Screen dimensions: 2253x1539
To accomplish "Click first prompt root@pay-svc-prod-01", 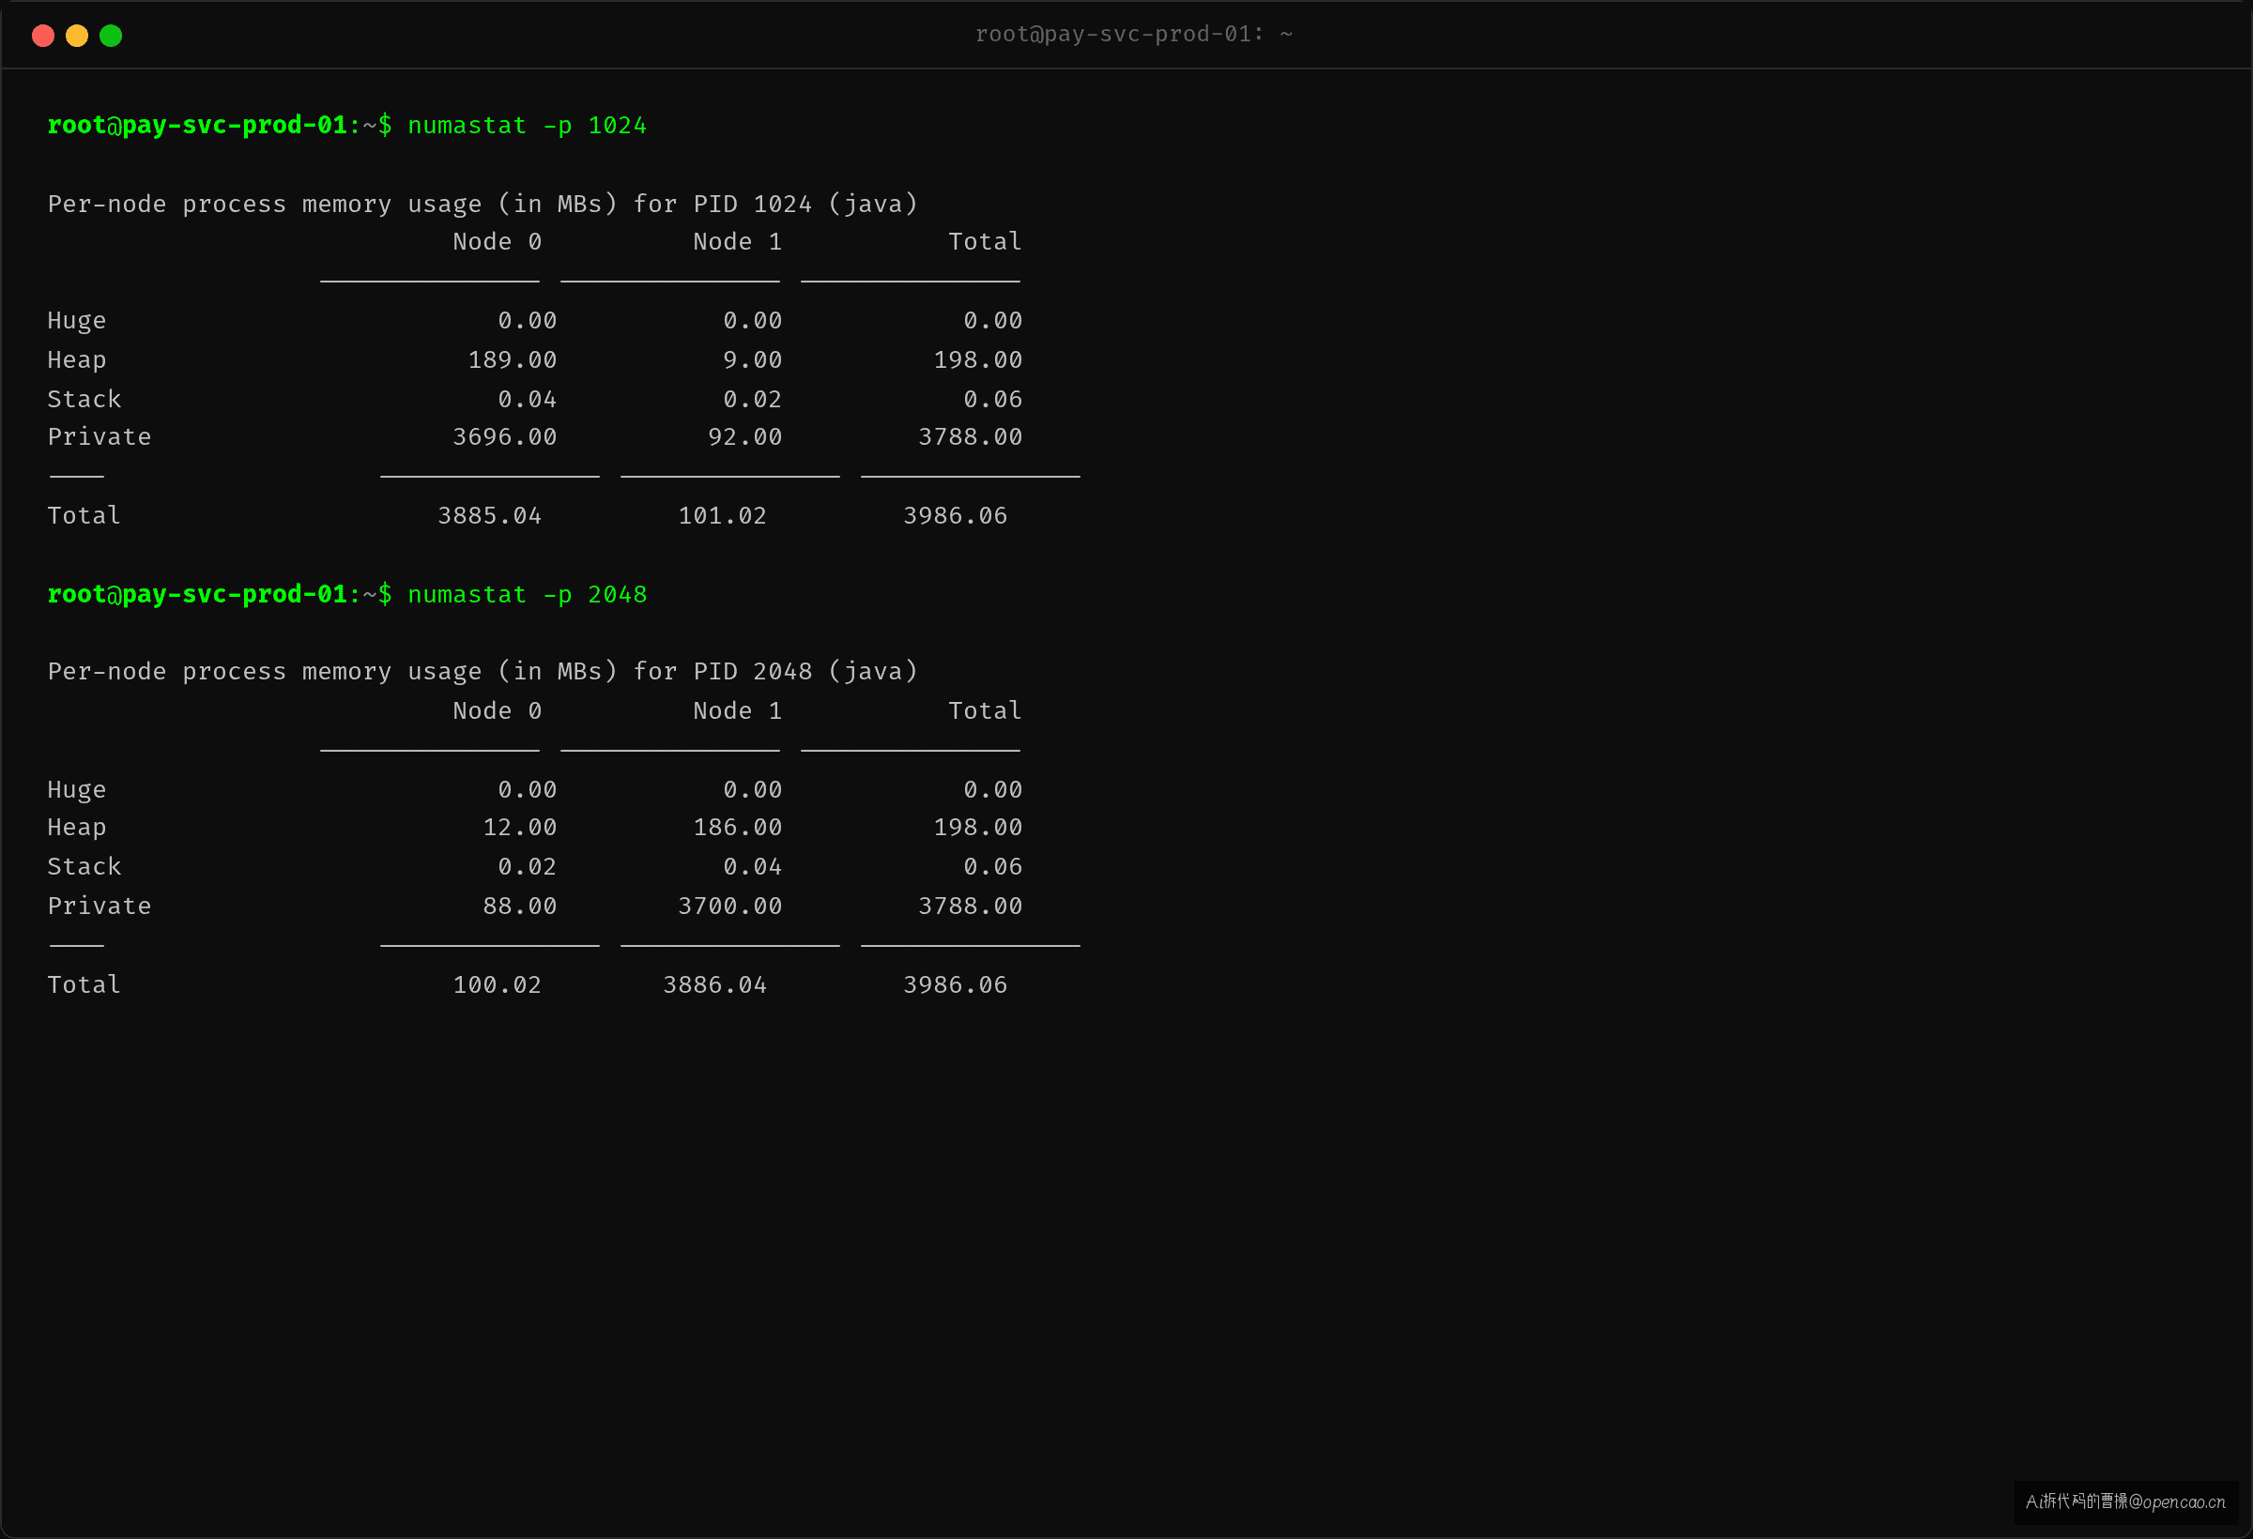I will click(197, 126).
